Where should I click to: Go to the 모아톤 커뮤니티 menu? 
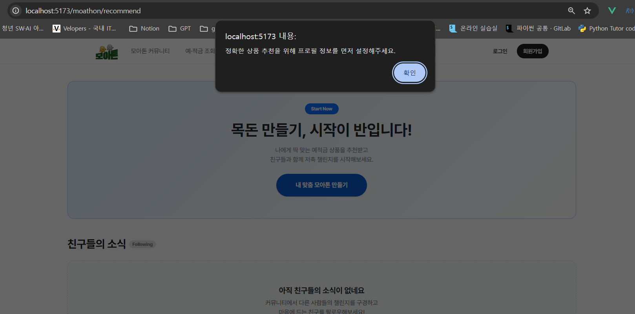pyautogui.click(x=150, y=51)
